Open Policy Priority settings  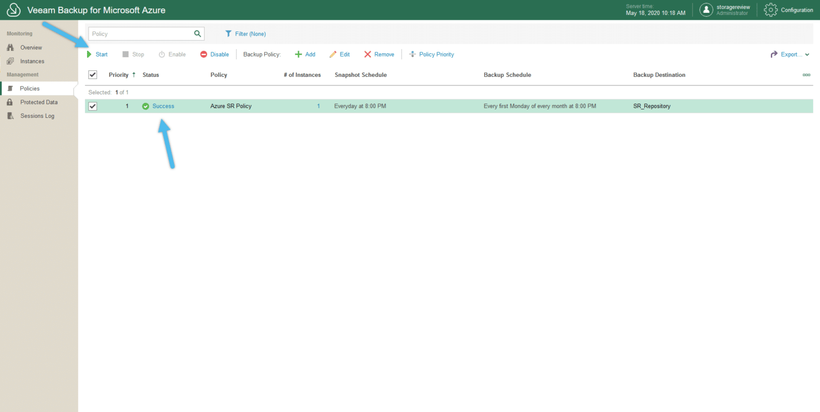click(x=431, y=54)
